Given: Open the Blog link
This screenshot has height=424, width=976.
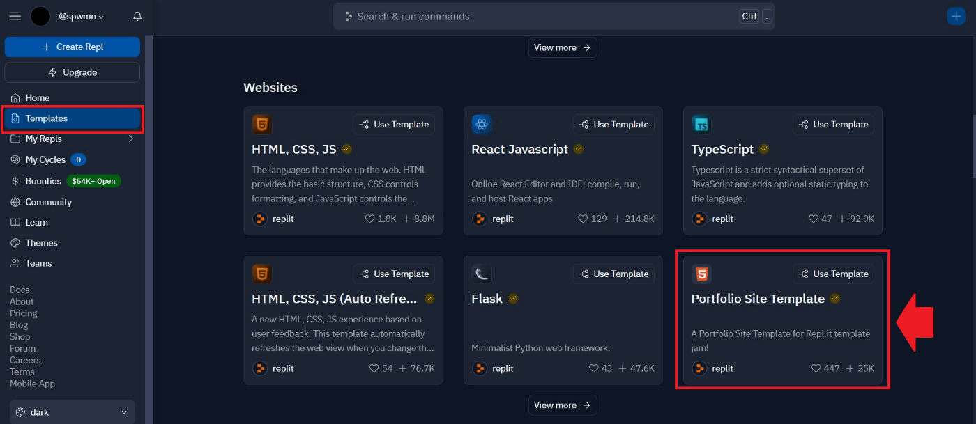Looking at the screenshot, I should (x=19, y=325).
